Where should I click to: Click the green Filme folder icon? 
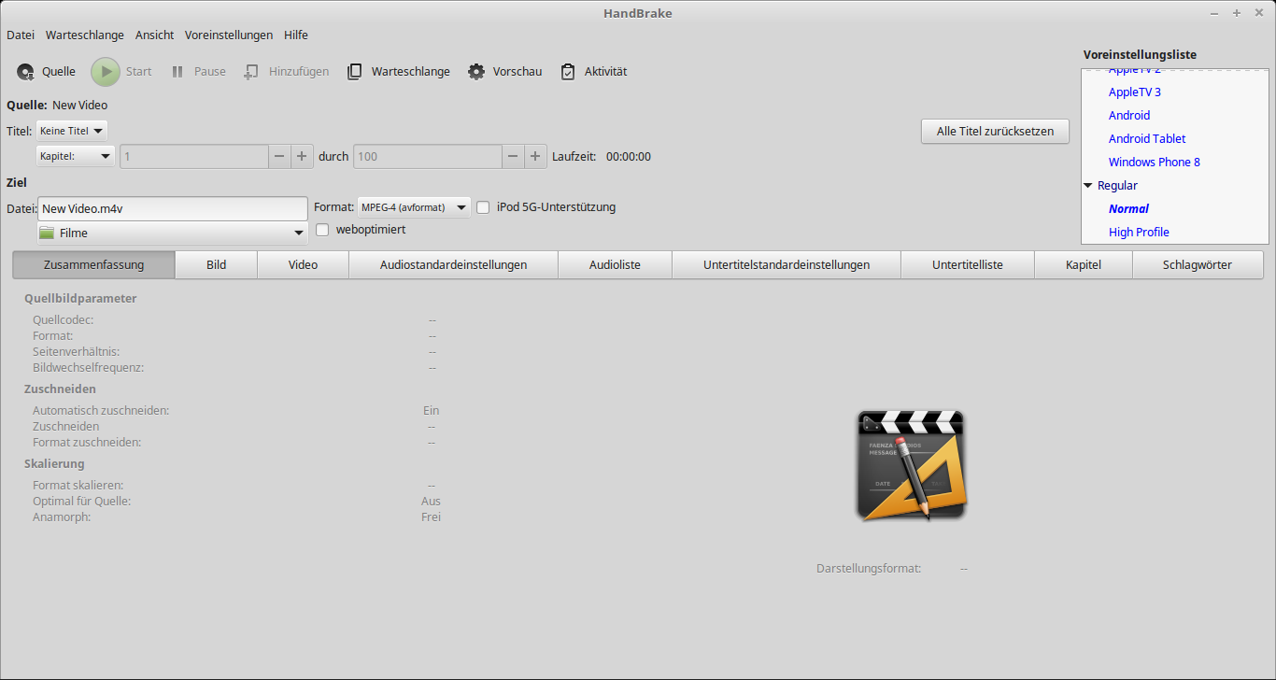[49, 233]
